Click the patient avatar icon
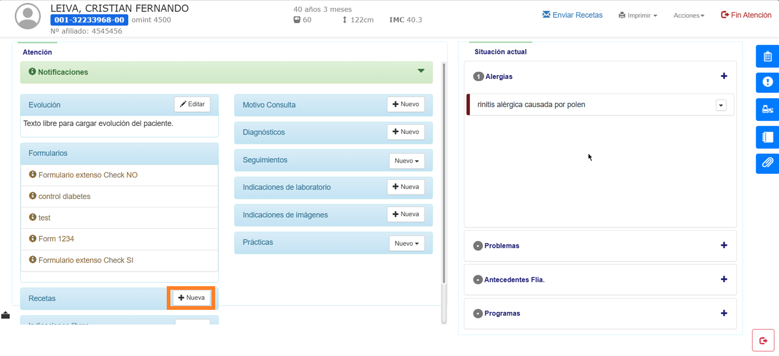 (28, 16)
